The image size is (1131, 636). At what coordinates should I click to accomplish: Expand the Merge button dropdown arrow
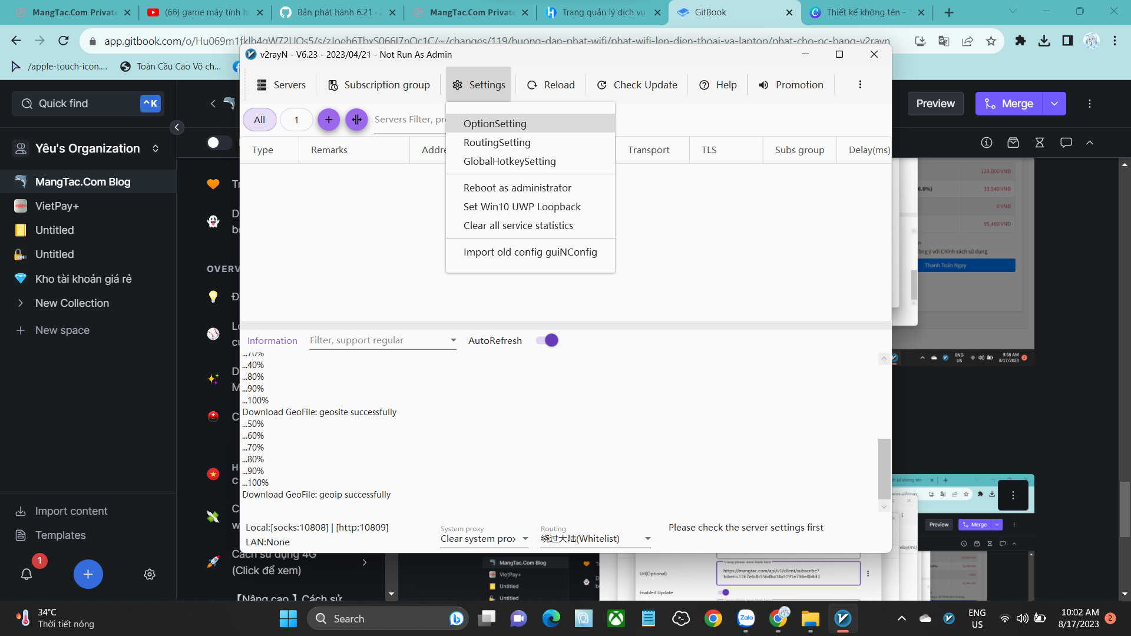[1054, 104]
